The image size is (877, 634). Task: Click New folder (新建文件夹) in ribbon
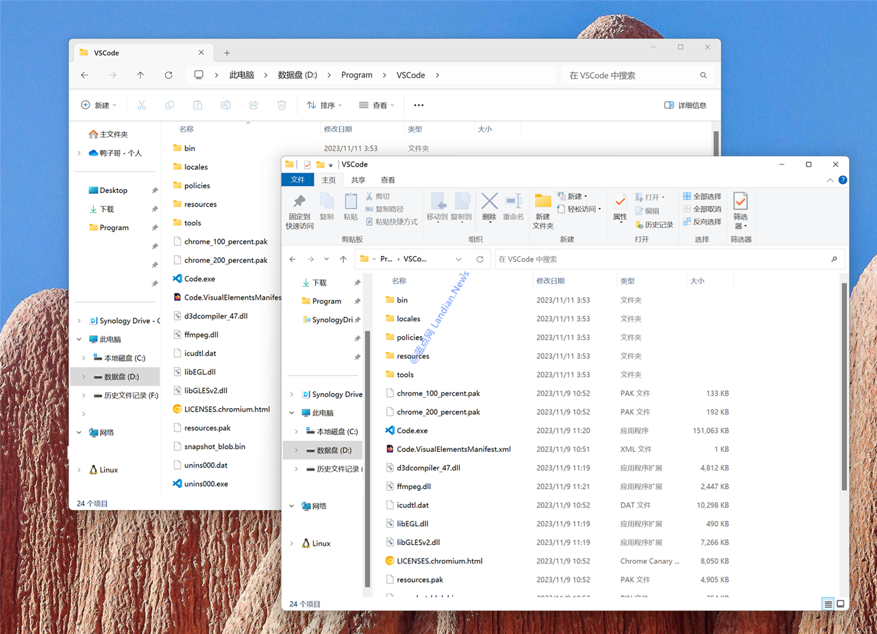pyautogui.click(x=543, y=212)
